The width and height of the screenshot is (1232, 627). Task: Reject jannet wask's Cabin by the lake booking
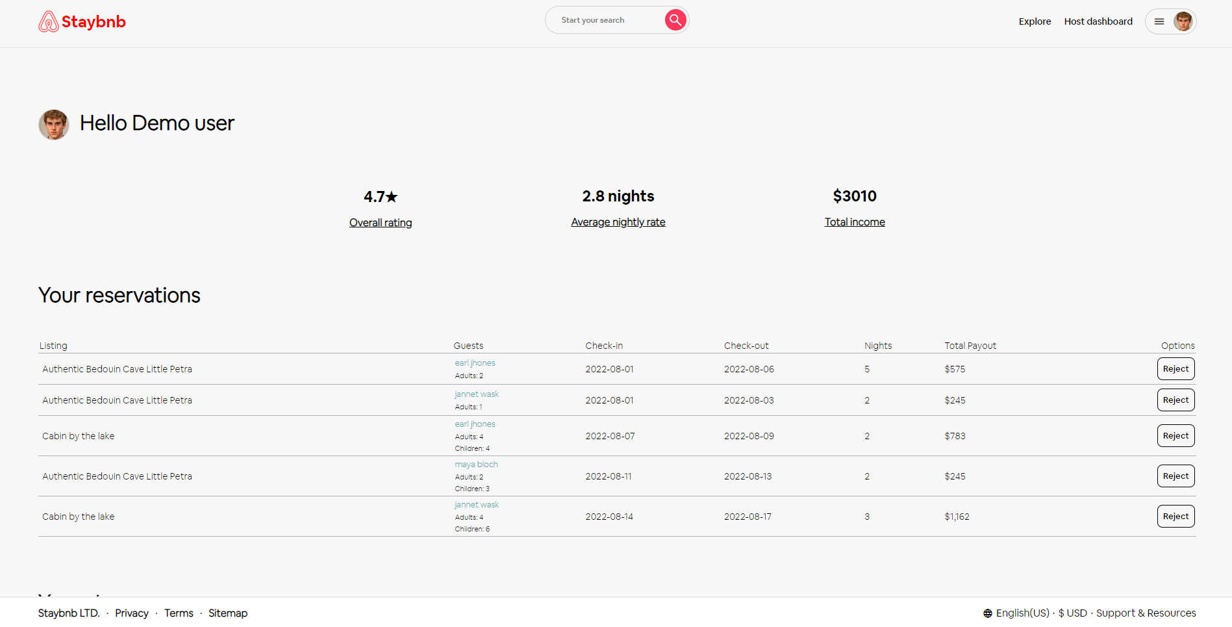[1175, 516]
